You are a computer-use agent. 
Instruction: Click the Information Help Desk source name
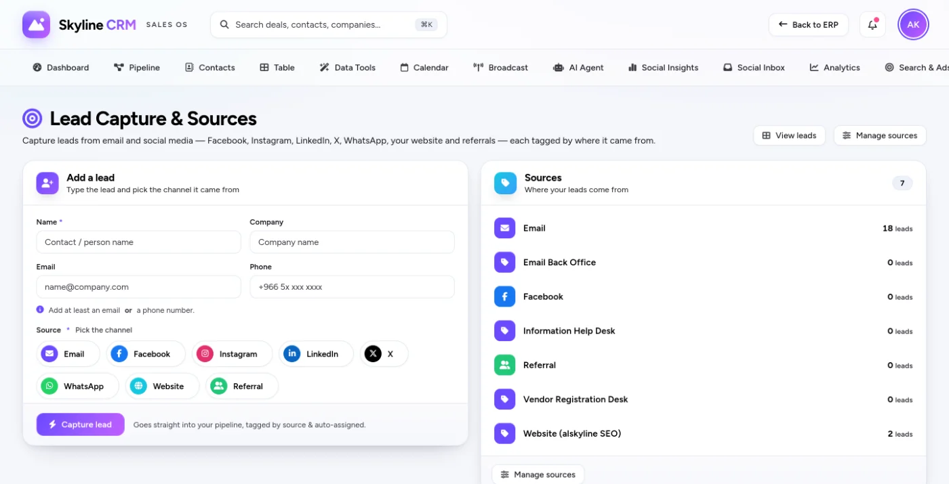pos(569,331)
